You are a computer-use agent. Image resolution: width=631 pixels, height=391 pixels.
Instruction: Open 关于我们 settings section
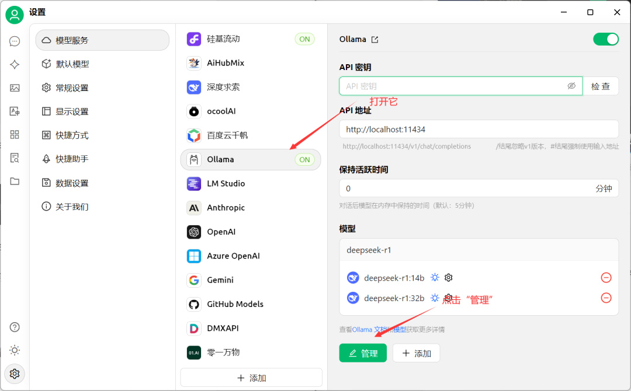[x=102, y=207]
